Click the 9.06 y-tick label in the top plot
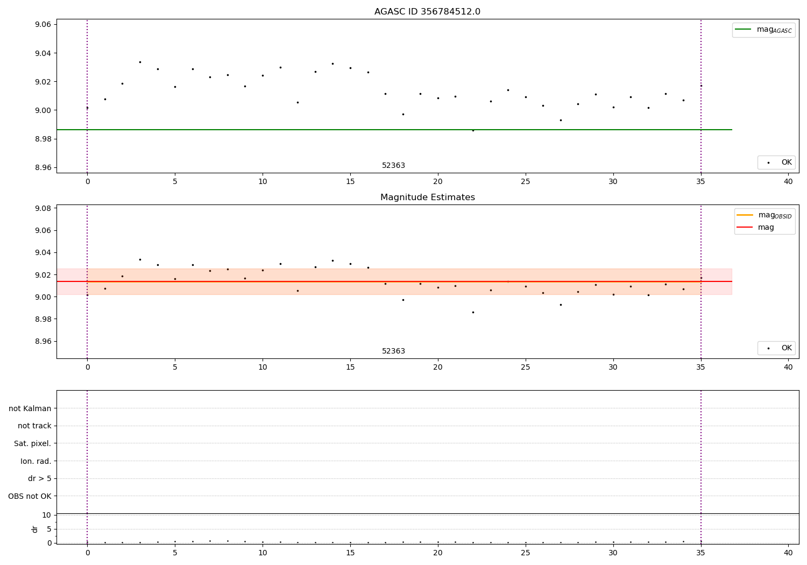The height and width of the screenshot is (565, 807). tap(43, 25)
